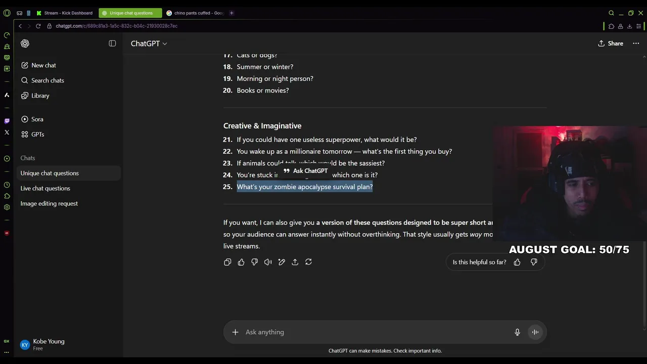Screen dimensions: 647x364
Task: Copy the response with the copy icon
Action: click(x=227, y=262)
